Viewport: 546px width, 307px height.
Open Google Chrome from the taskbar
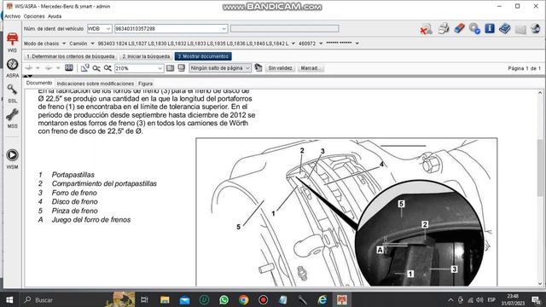244,299
